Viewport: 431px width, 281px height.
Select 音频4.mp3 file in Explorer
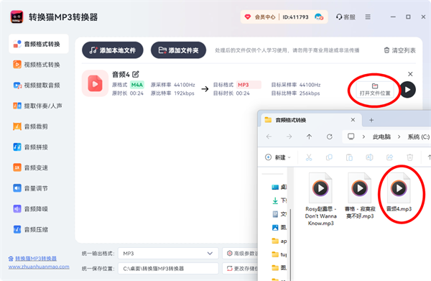399,192
